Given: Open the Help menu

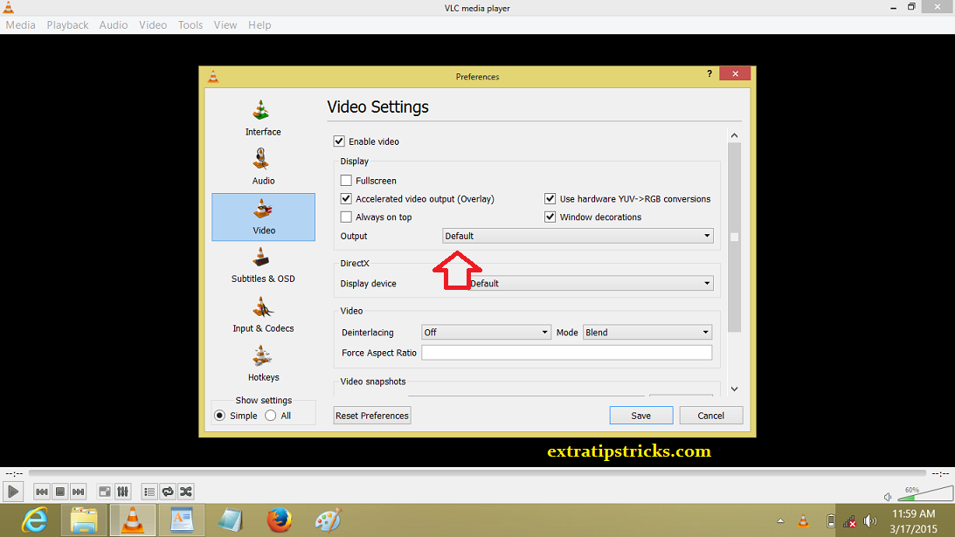Looking at the screenshot, I should tap(260, 25).
